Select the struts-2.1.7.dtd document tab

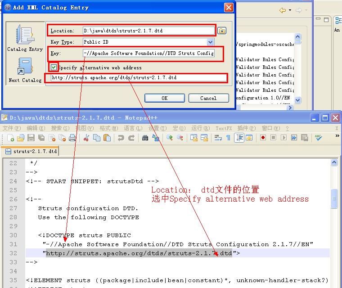30,151
